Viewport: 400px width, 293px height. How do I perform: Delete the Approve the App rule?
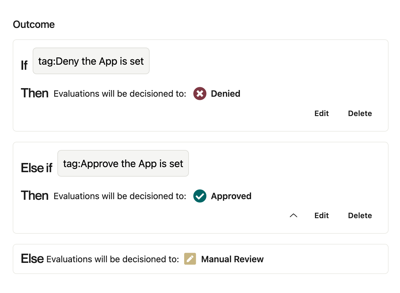point(360,215)
